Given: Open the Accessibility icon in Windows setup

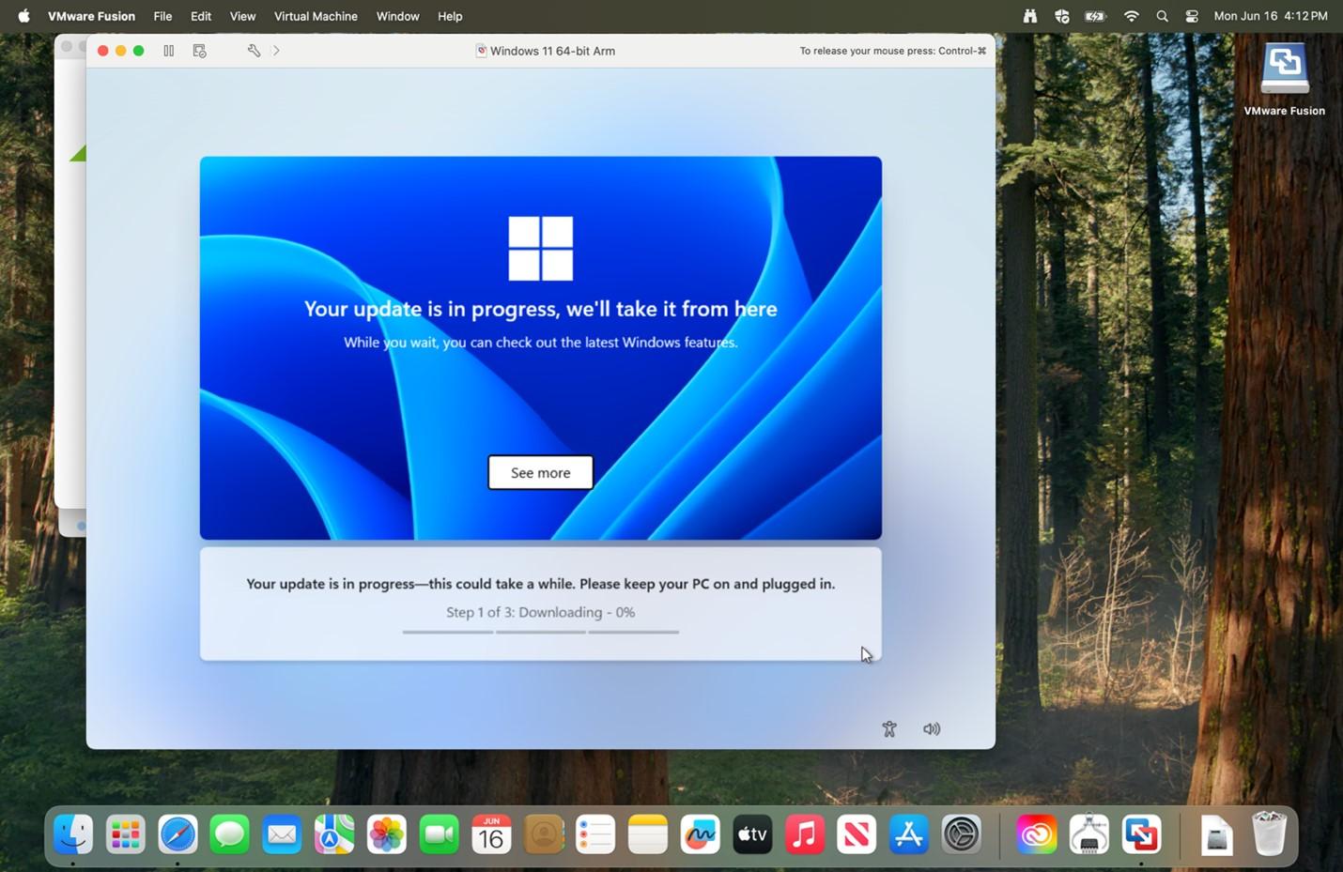Looking at the screenshot, I should point(889,729).
